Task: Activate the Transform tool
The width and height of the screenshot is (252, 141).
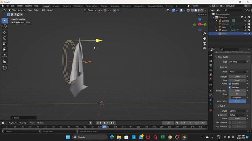Action: [4, 49]
